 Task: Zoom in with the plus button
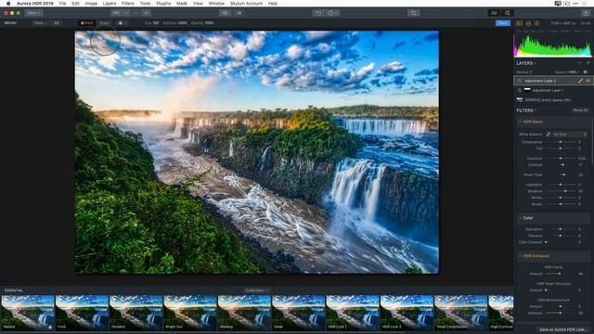pyautogui.click(x=146, y=13)
